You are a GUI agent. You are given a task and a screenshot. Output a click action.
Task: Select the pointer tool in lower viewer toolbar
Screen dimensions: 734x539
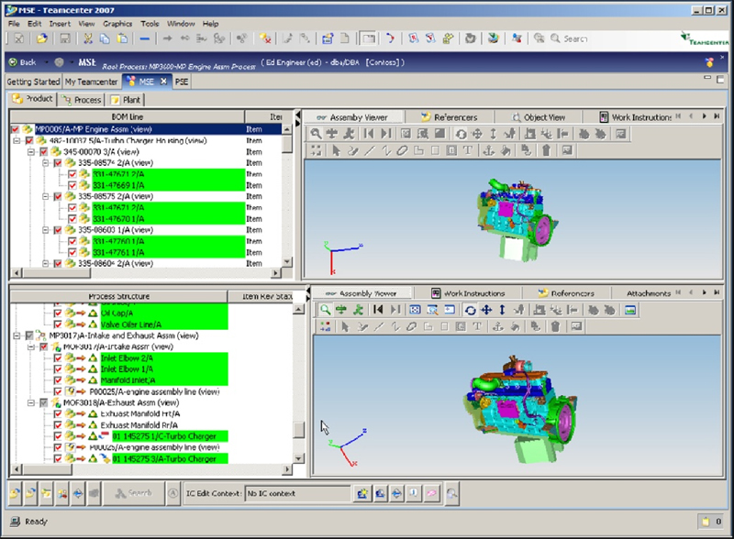click(345, 326)
